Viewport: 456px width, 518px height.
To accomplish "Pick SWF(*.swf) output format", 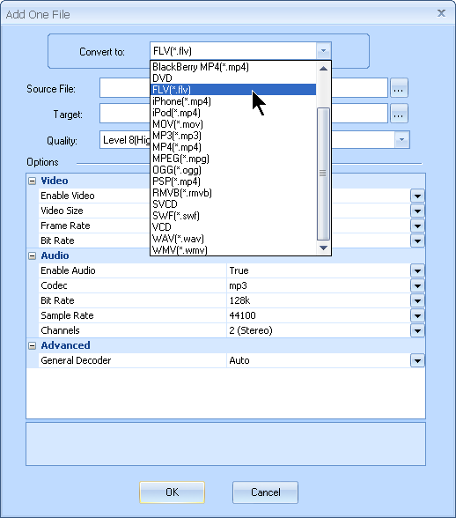I will (233, 215).
